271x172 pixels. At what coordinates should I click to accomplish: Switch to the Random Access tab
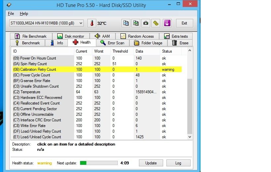click(137, 36)
